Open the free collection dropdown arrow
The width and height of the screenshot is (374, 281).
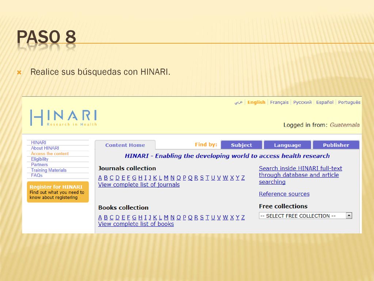[349, 216]
